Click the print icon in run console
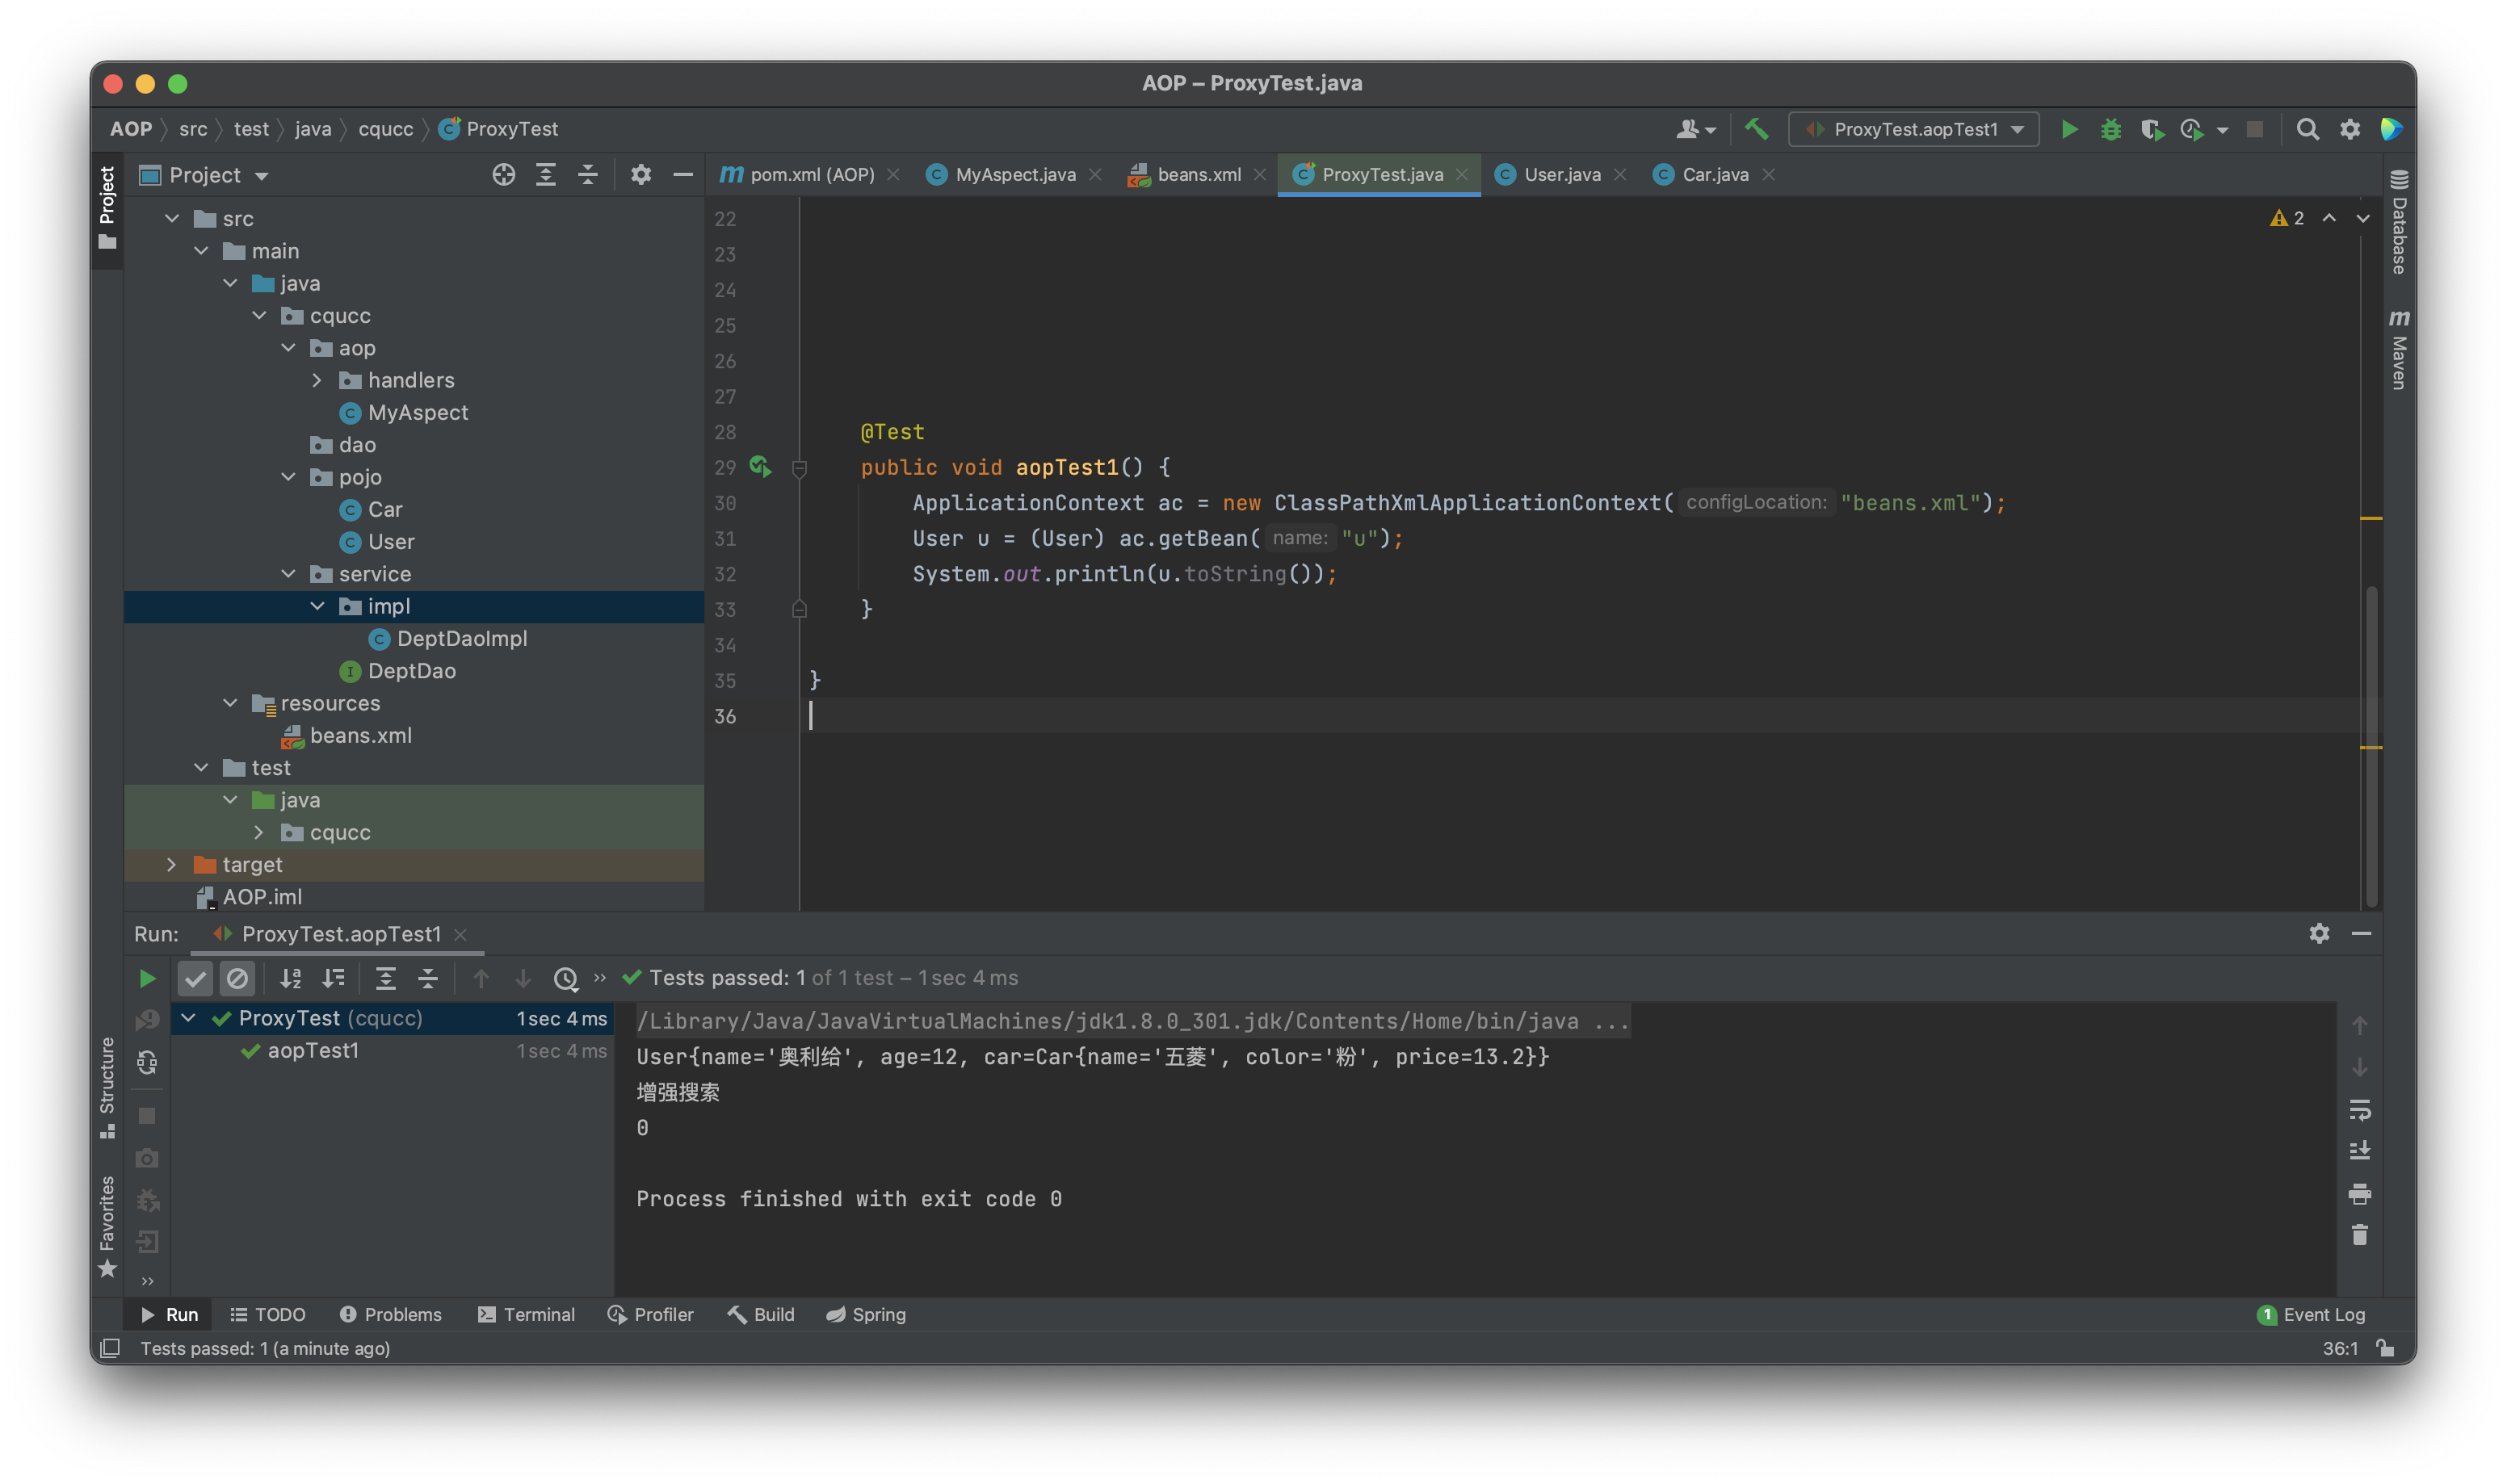This screenshot has width=2507, height=1484. point(2359,1193)
